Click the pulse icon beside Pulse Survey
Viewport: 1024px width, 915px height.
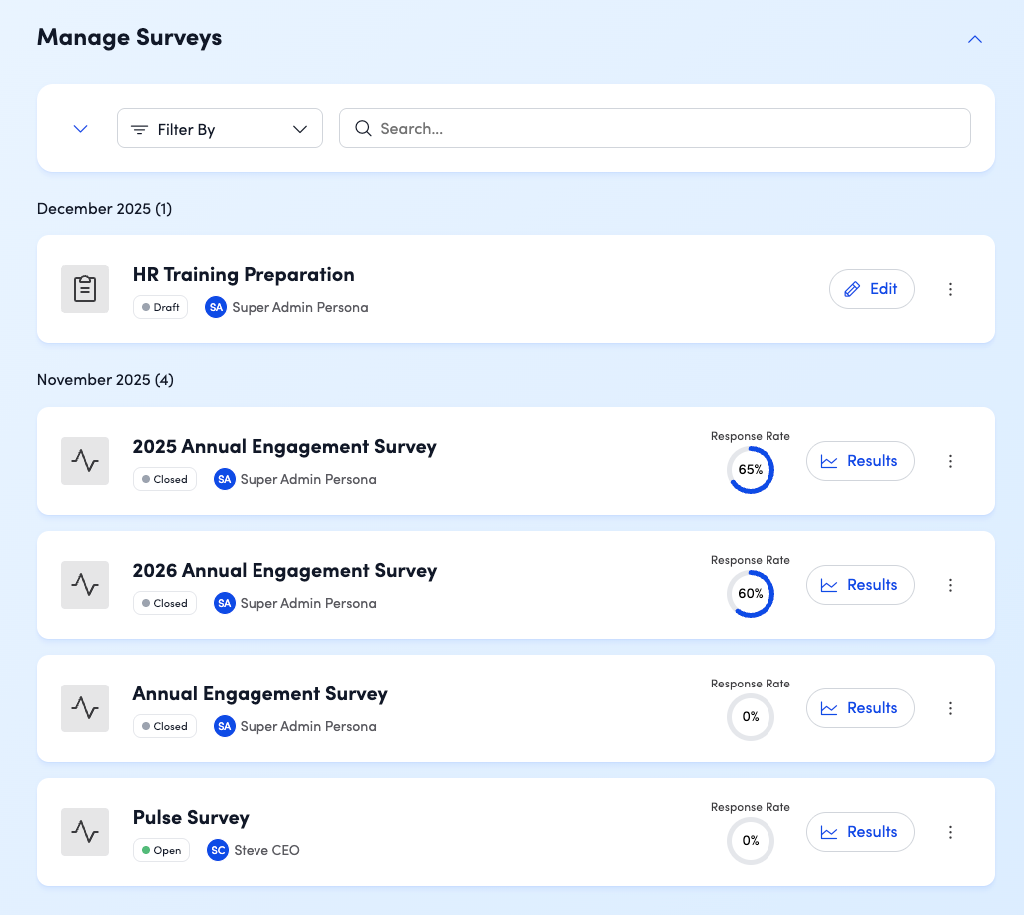point(85,832)
